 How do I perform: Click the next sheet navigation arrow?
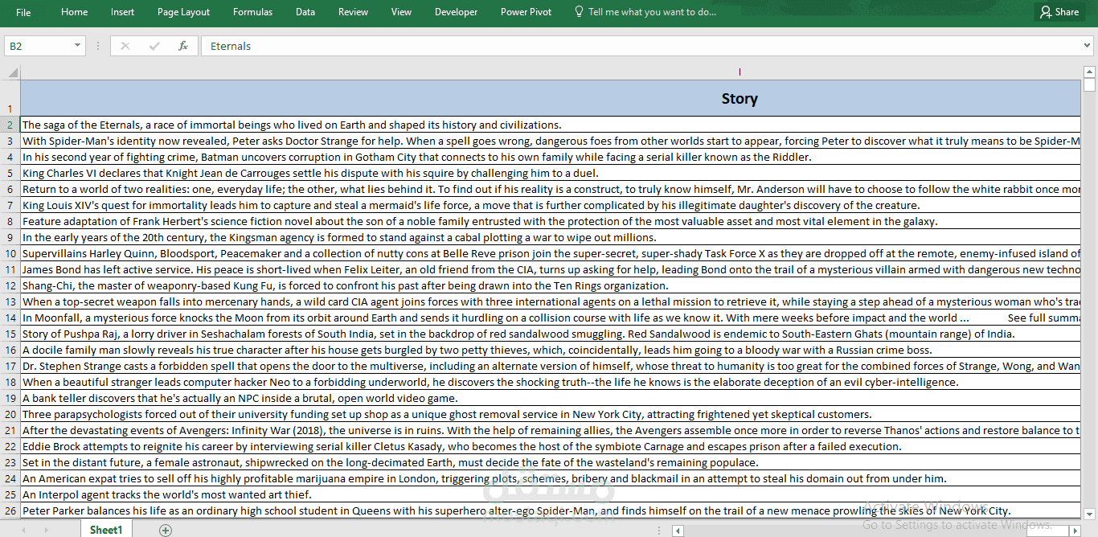point(46,530)
